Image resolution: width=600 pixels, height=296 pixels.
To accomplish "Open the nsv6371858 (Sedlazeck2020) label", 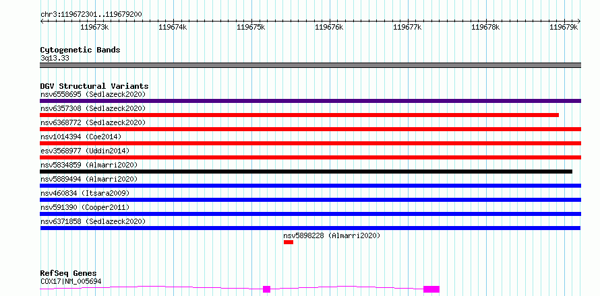I will tap(93, 221).
